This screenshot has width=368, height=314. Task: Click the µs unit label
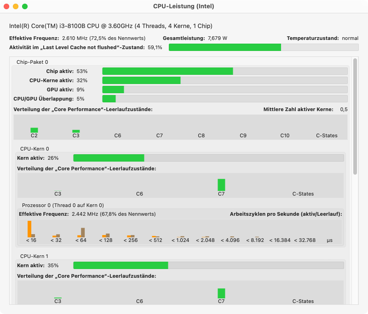(330, 240)
